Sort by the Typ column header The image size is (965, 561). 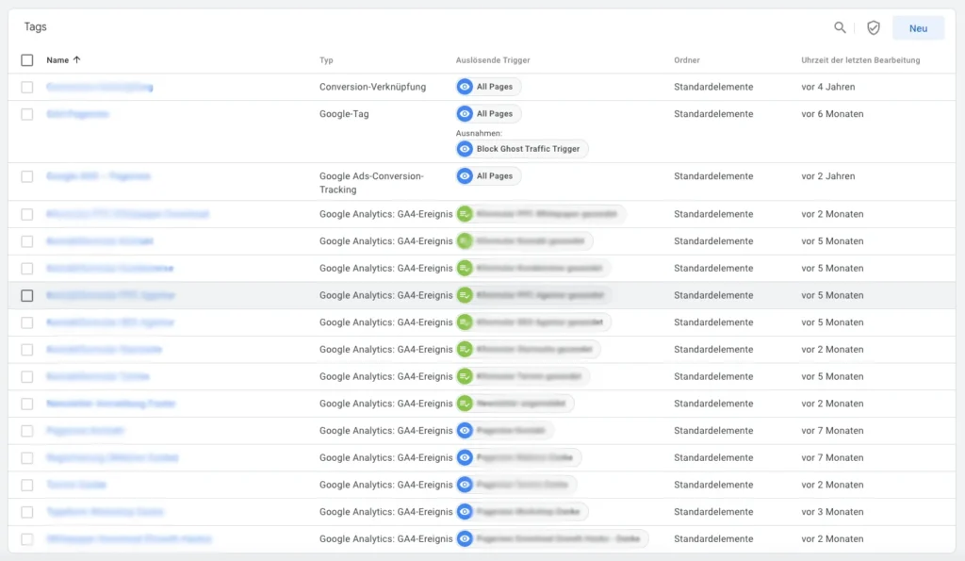click(326, 60)
